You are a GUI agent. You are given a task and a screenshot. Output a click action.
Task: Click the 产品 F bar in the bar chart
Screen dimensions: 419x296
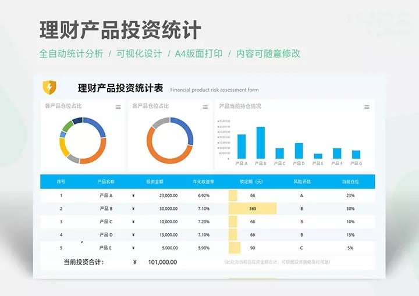coord(337,154)
